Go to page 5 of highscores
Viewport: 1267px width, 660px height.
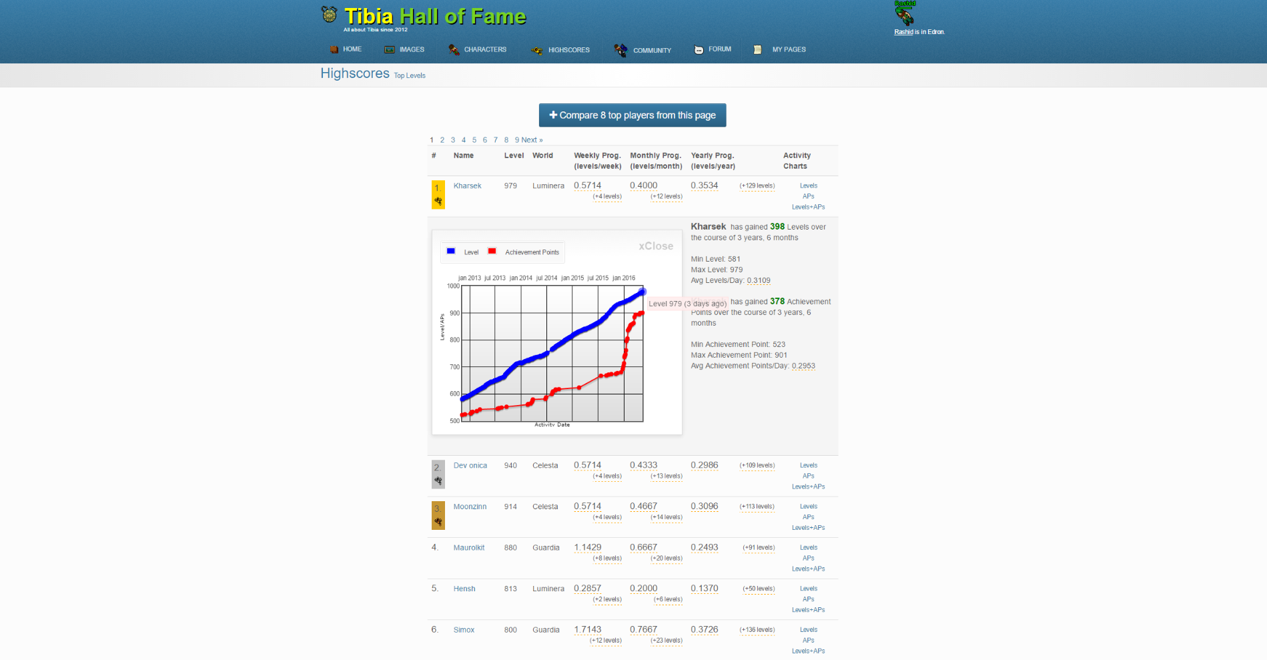pos(474,140)
